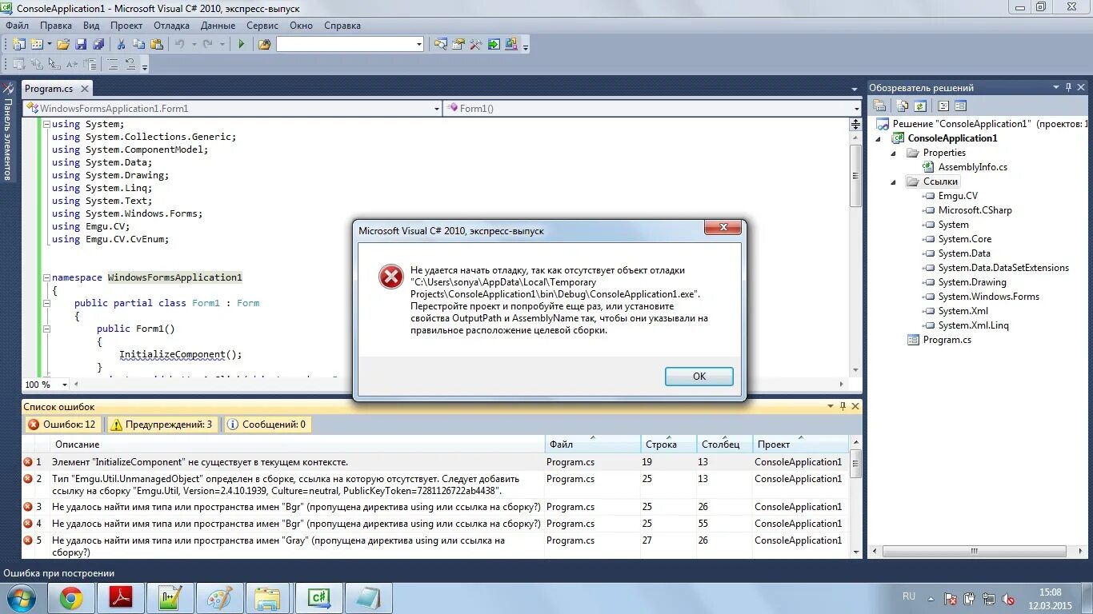
Task: Open Google Chrome from taskbar
Action: point(70,597)
